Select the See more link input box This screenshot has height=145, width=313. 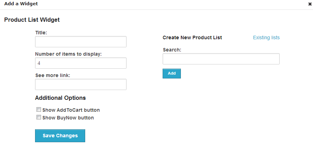(x=81, y=84)
